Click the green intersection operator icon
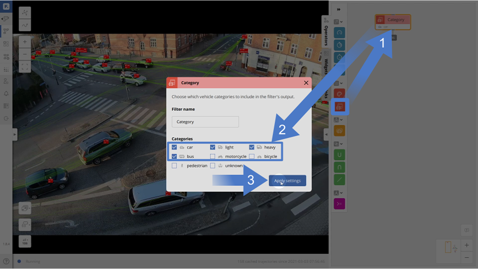The image size is (478, 269). tap(339, 167)
